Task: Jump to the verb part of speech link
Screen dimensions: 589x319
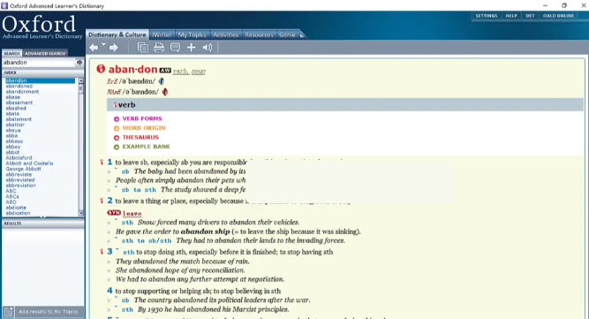Action: pyautogui.click(x=181, y=71)
